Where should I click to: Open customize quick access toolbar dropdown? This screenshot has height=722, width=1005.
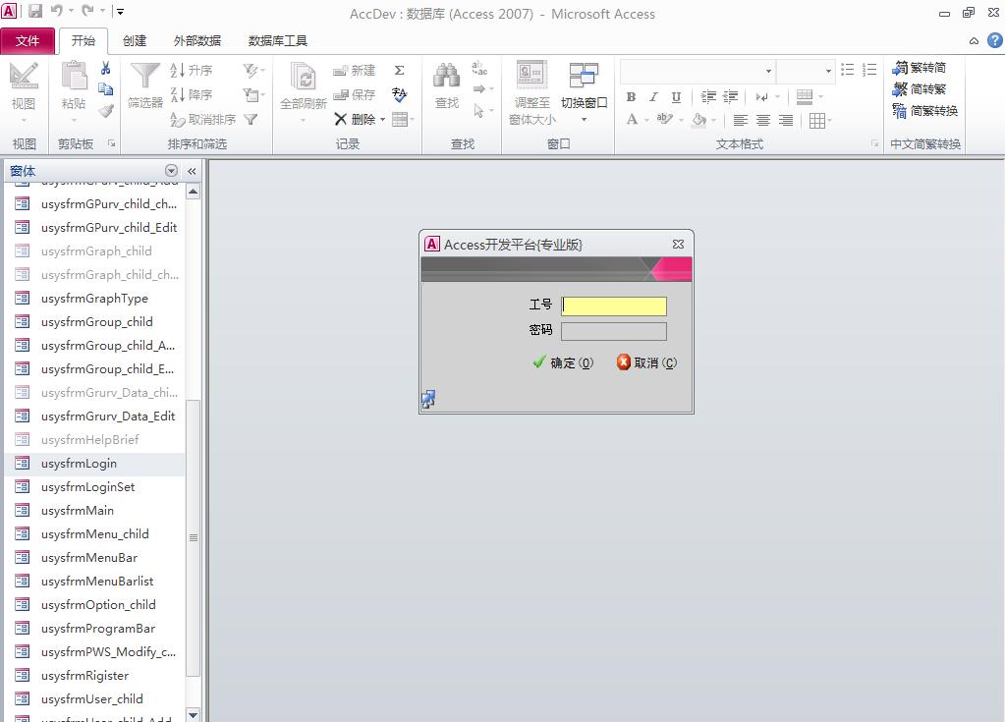pyautogui.click(x=121, y=11)
